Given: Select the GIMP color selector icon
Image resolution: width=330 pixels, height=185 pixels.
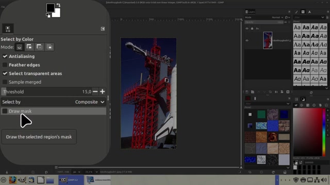Looking at the screenshot, I should coord(296,105).
